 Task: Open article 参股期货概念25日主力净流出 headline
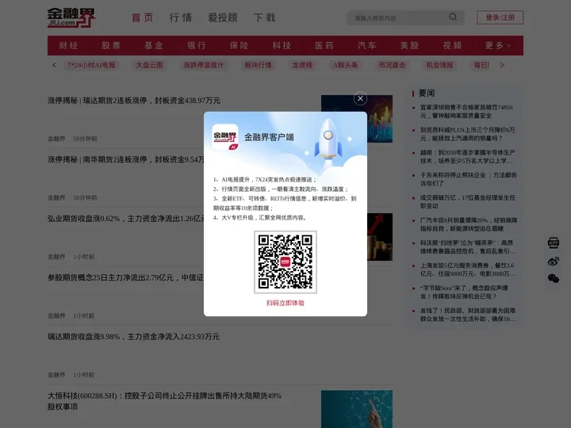click(x=126, y=277)
